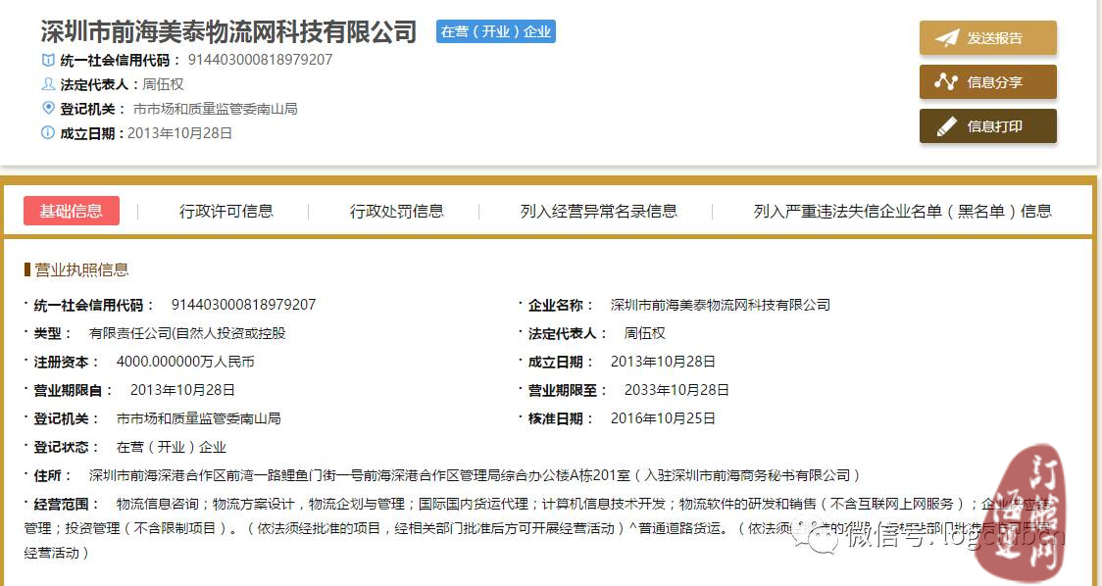Click the shield icon beside 统一社会信用代码
Image resolution: width=1102 pixels, height=586 pixels.
tap(48, 60)
